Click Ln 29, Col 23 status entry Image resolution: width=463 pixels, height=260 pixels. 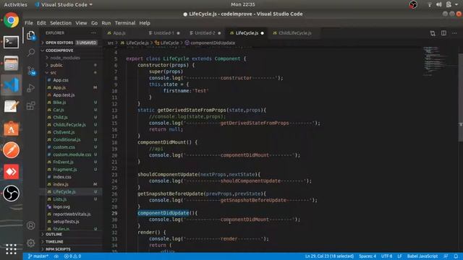click(329, 256)
